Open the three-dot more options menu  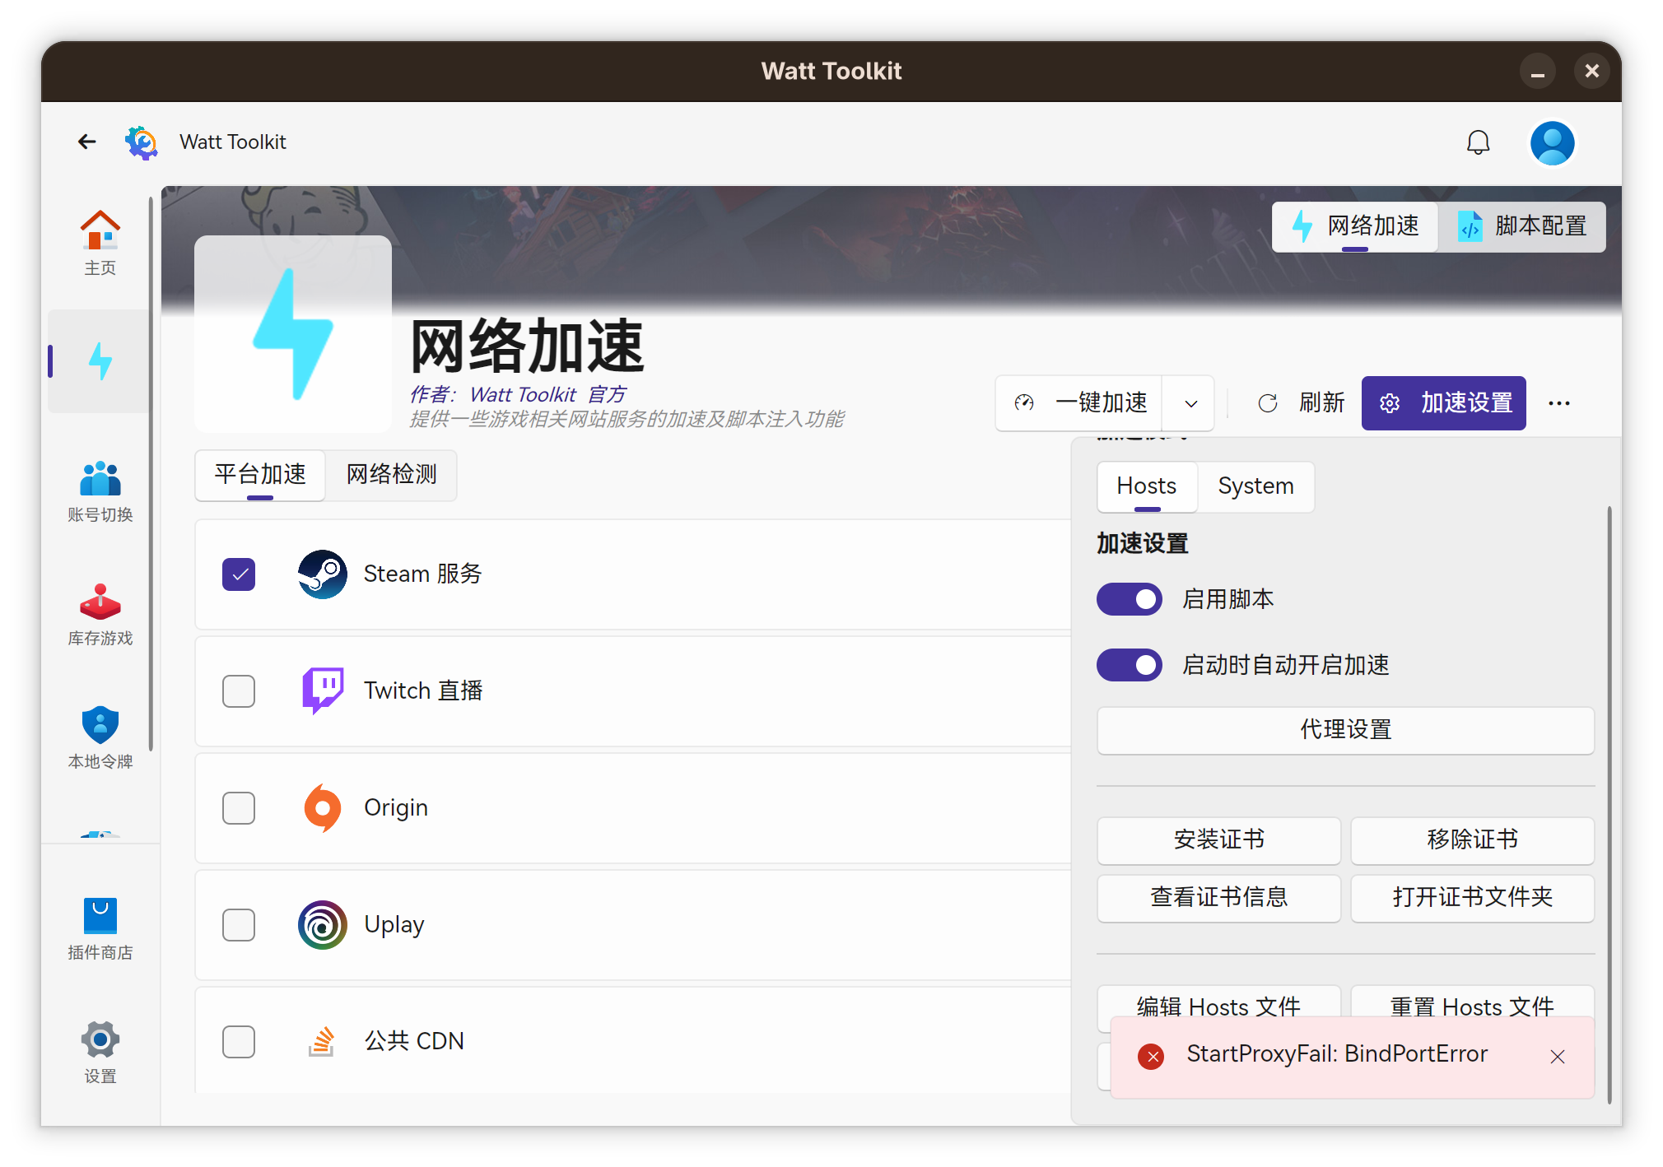pyautogui.click(x=1558, y=403)
